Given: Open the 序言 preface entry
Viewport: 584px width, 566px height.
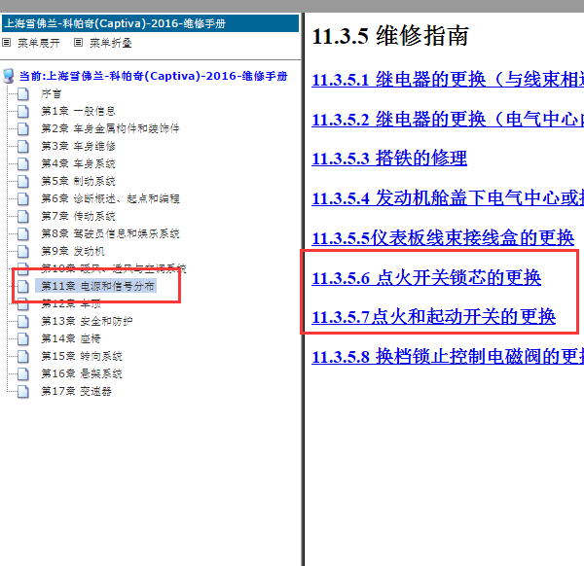Looking at the screenshot, I should 51,93.
